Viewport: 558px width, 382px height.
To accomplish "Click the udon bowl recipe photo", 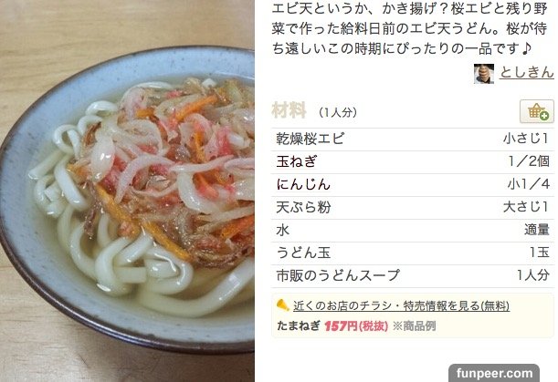I will point(127,191).
